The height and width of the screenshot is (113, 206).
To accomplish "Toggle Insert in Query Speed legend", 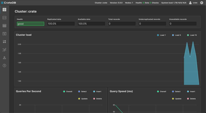I will pyautogui.click(x=191, y=91).
